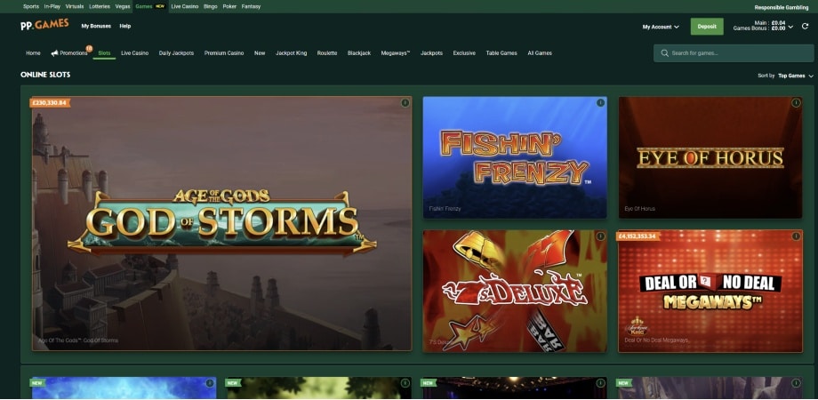
Task: Click the Search for games field
Action: 734,53
